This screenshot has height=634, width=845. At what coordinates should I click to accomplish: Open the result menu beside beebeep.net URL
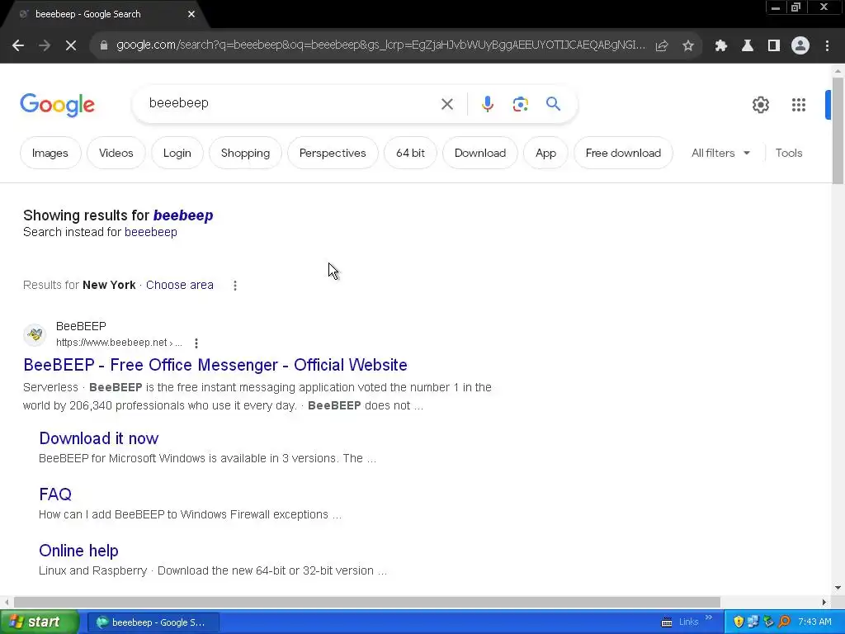tap(196, 343)
